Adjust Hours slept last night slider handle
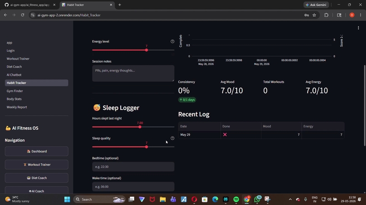 point(140,127)
